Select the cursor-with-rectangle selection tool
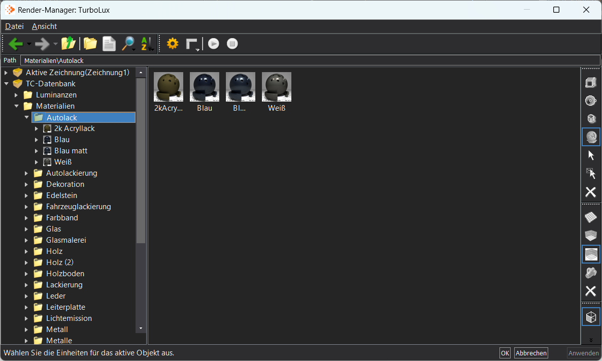This screenshot has height=361, width=602. pyautogui.click(x=591, y=173)
